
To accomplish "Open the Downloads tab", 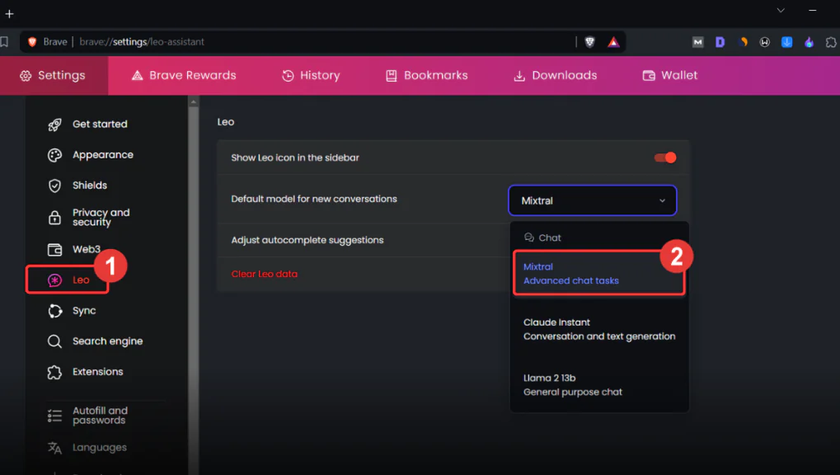I will pyautogui.click(x=555, y=76).
